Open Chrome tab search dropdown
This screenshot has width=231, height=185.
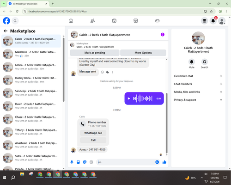click(4, 4)
